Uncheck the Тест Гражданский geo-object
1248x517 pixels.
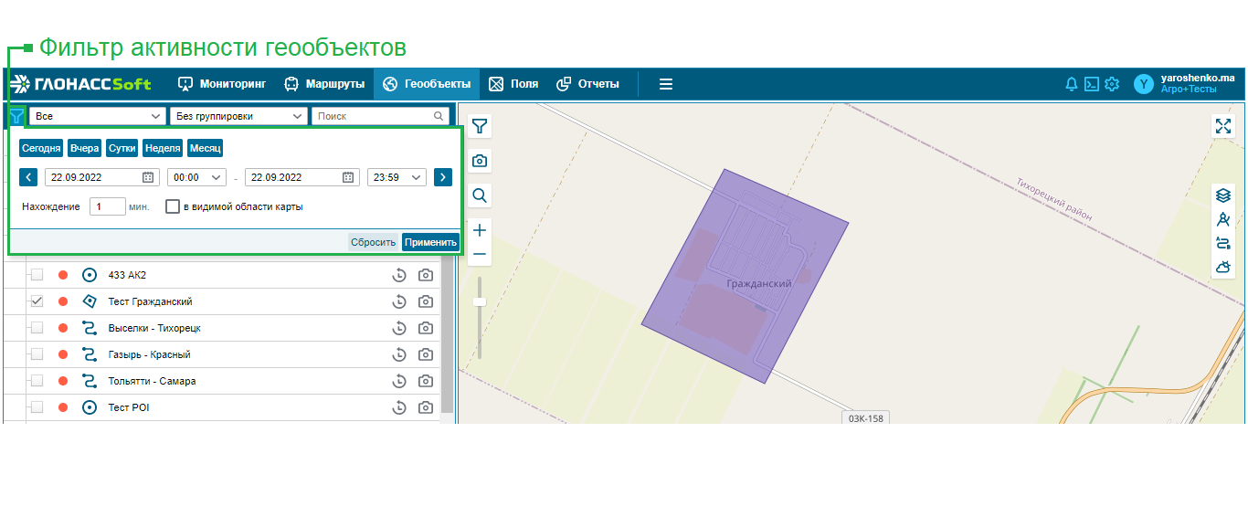[37, 301]
